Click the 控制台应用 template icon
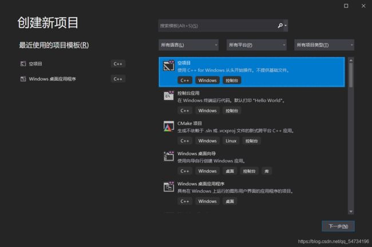This screenshot has width=372, height=247. point(169,95)
